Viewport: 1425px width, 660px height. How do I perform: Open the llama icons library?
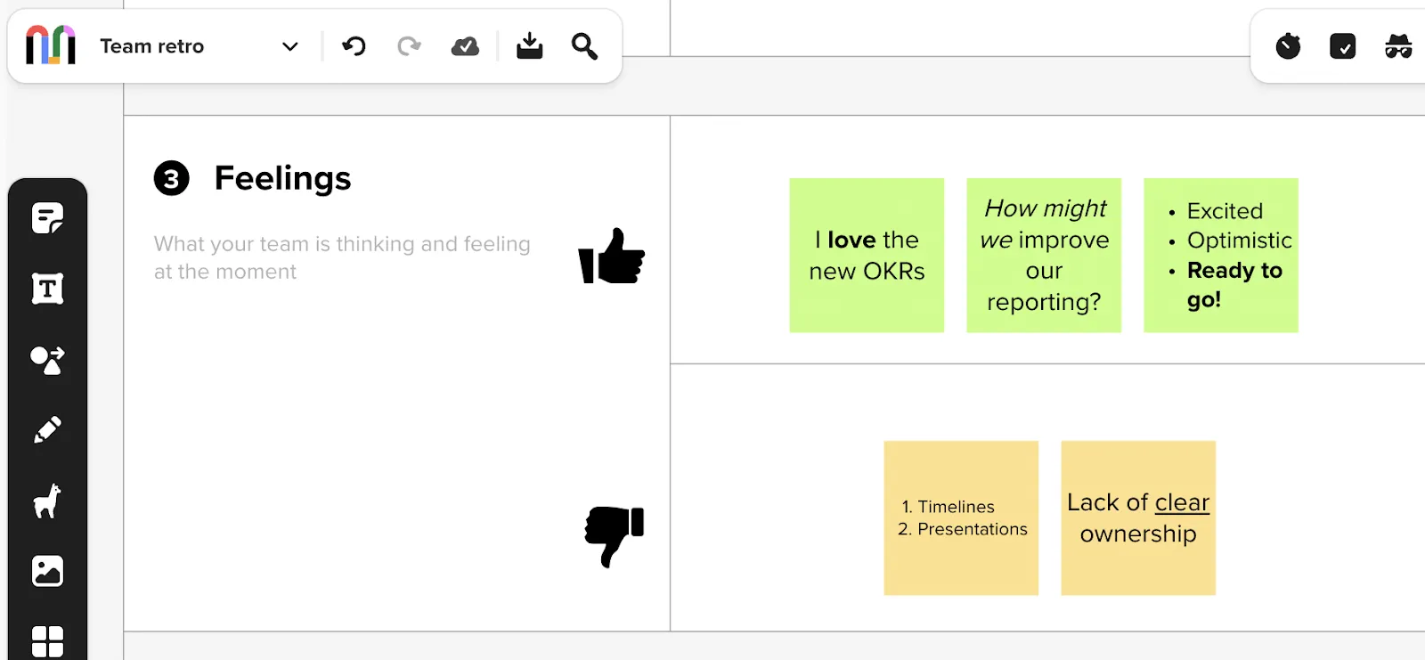47,501
